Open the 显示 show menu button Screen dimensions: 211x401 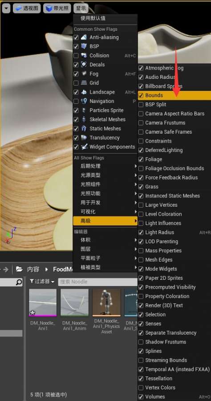(x=81, y=8)
